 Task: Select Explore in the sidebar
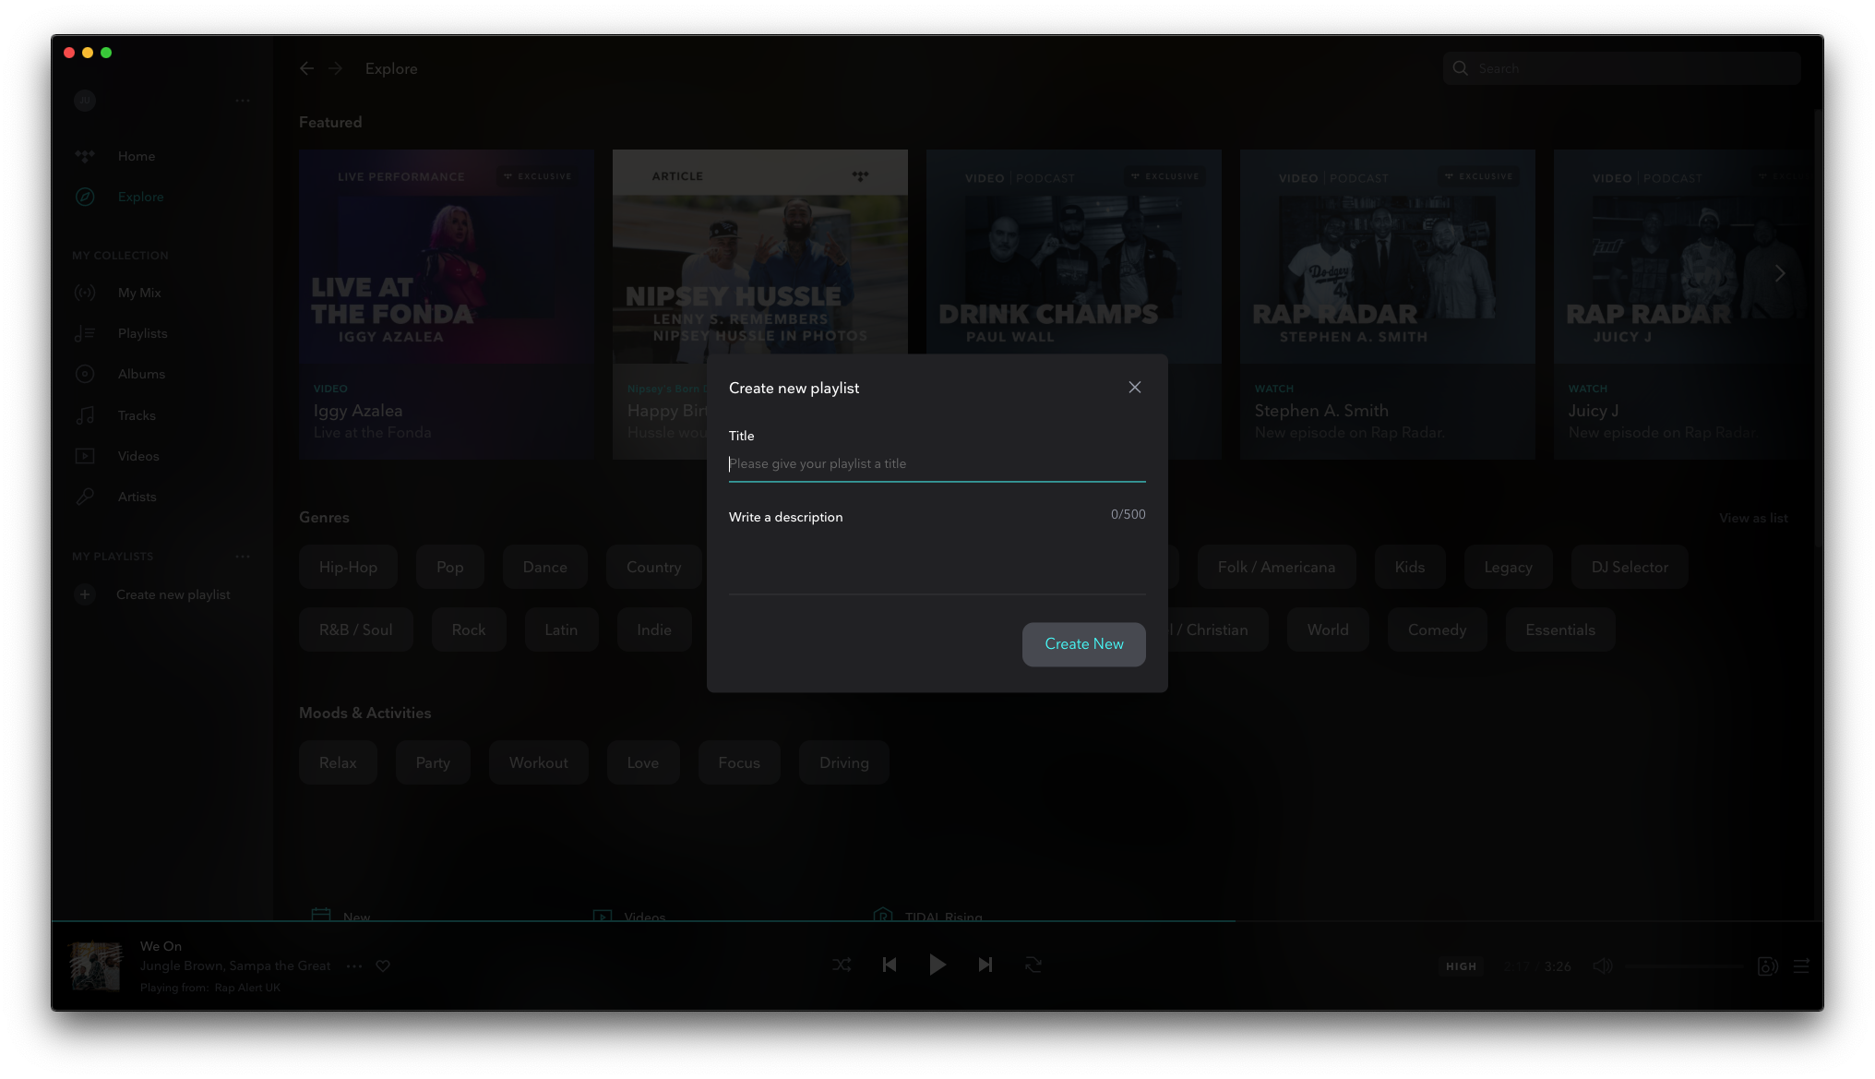(140, 198)
